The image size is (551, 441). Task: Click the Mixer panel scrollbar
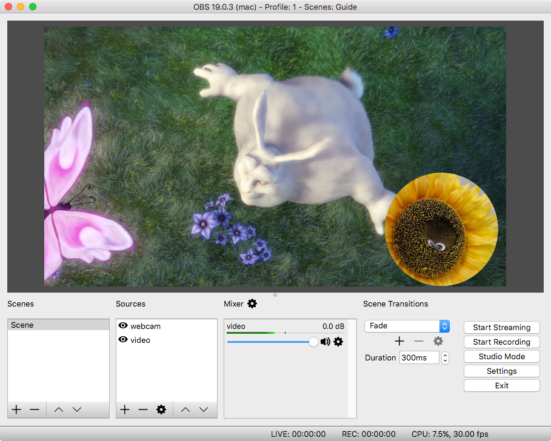click(x=352, y=369)
